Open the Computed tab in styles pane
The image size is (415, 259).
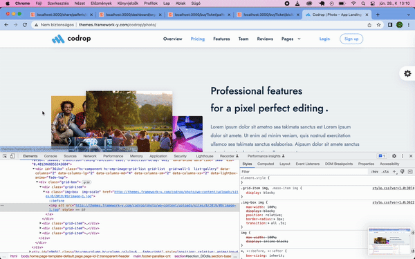[266, 164]
